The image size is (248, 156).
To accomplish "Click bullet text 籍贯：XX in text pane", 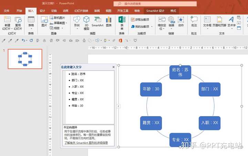I will tap(77, 99).
